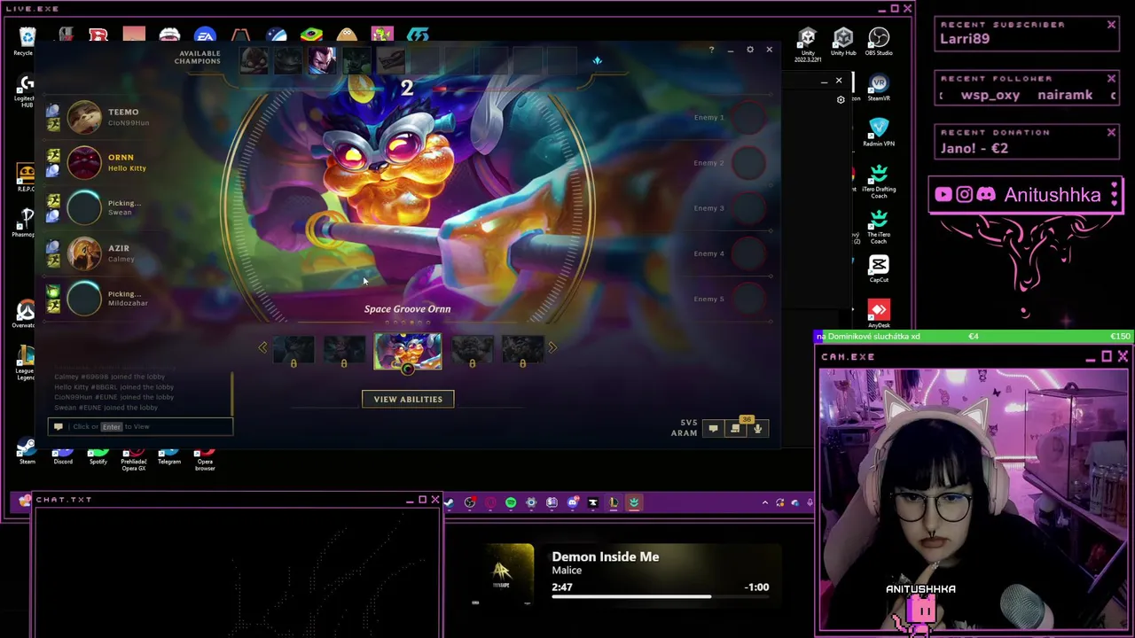This screenshot has height=638, width=1135.
Task: Click the League of Legends taskbar icon
Action: pyautogui.click(x=613, y=503)
